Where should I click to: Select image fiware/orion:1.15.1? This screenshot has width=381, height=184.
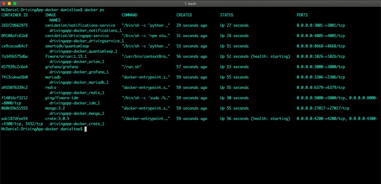66,56
